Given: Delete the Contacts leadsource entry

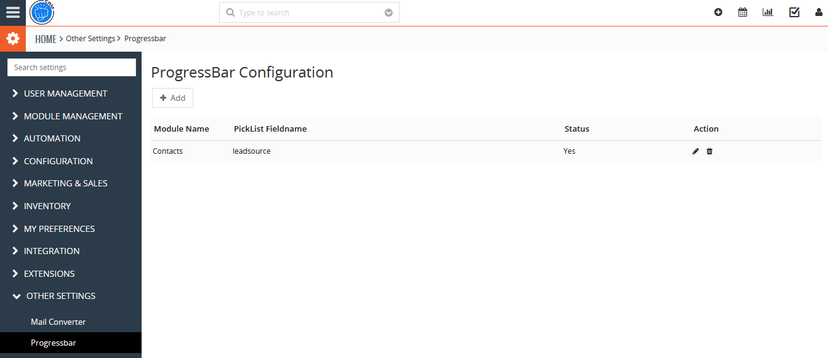Looking at the screenshot, I should pos(709,151).
